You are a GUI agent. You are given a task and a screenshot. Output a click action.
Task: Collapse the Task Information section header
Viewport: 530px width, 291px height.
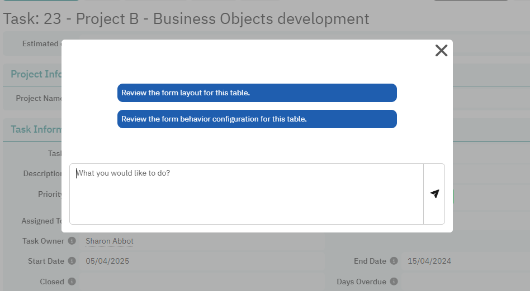[35, 129]
